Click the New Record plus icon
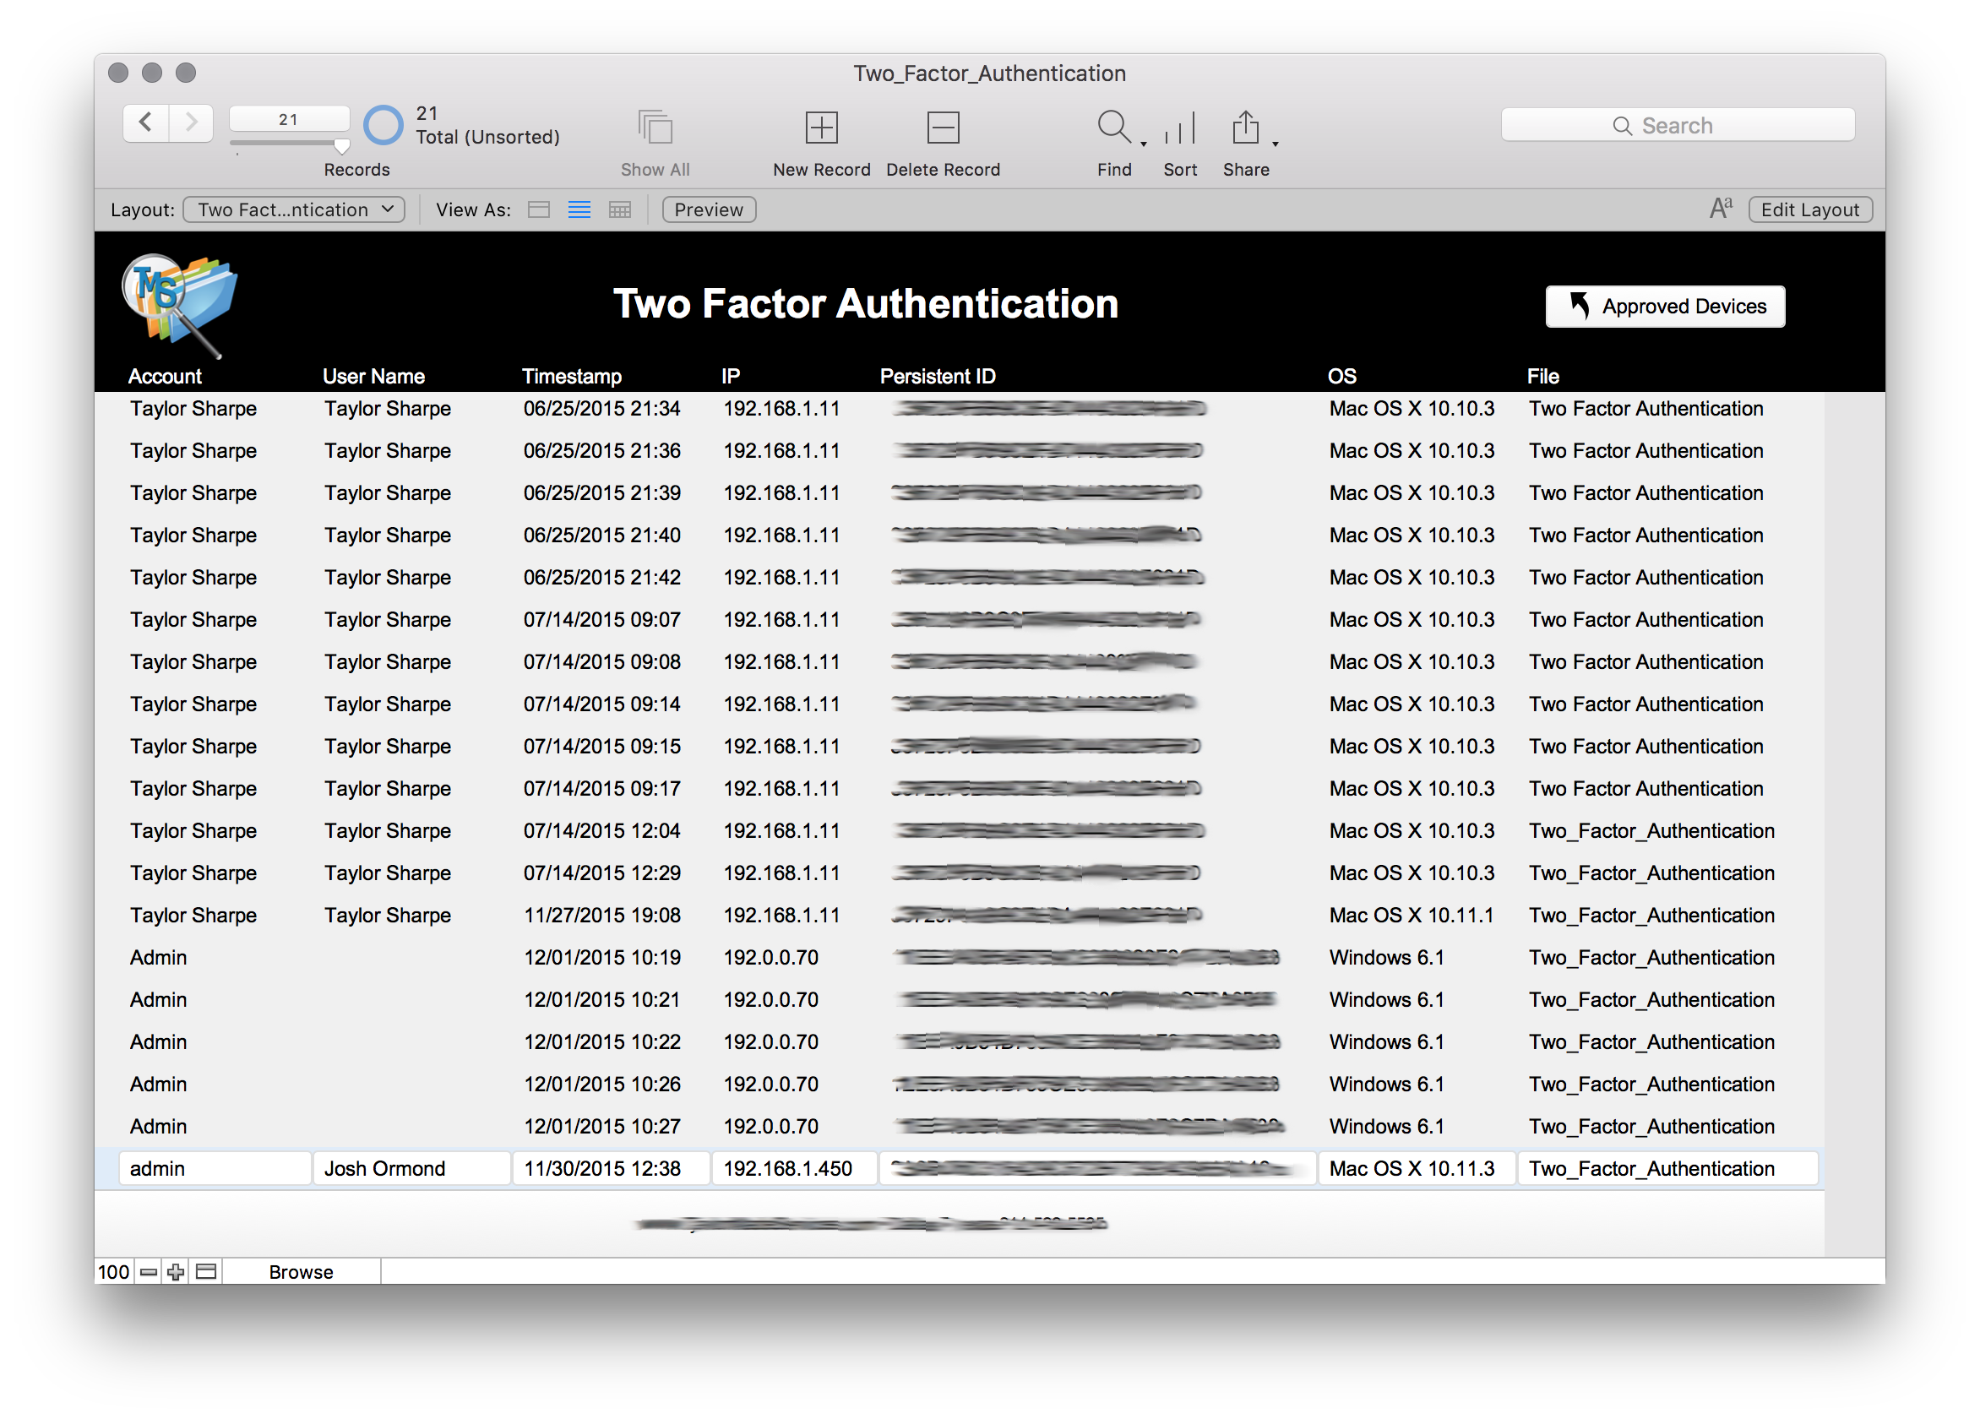1980x1419 pixels. (820, 128)
